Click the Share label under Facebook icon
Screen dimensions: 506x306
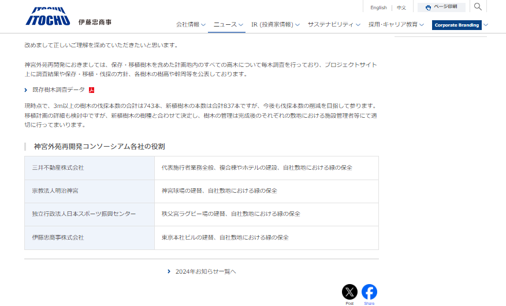369,304
